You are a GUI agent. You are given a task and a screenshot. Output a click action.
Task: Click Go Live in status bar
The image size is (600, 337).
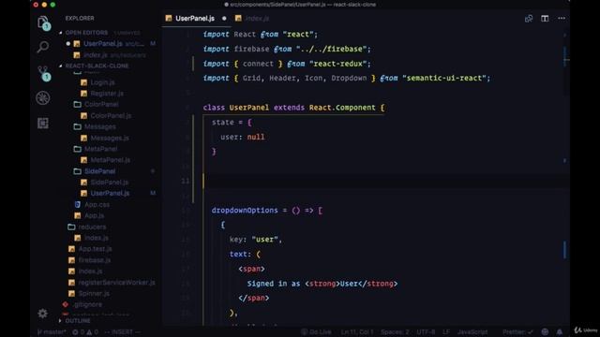coord(316,332)
